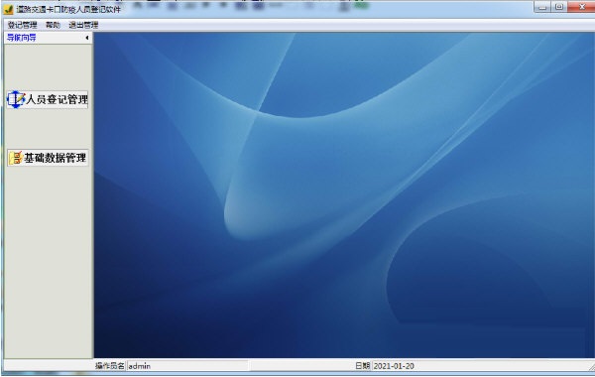Open 基础数据管理 from the navigation panel
Image resolution: width=595 pixels, height=377 pixels.
[x=49, y=158]
